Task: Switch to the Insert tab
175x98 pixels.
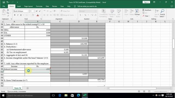Action: pos(19,6)
